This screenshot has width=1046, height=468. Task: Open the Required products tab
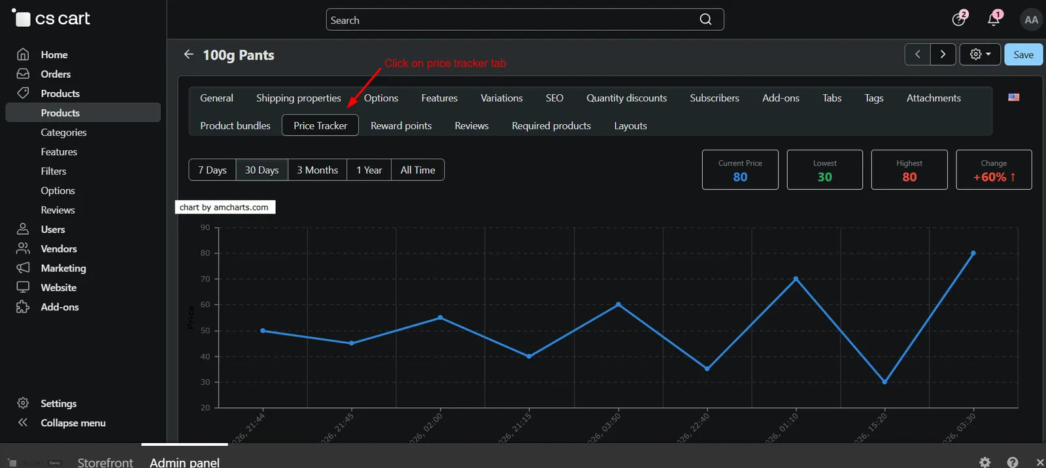[551, 125]
